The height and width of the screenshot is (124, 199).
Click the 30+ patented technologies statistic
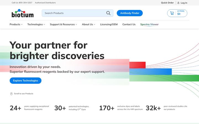[72, 108]
